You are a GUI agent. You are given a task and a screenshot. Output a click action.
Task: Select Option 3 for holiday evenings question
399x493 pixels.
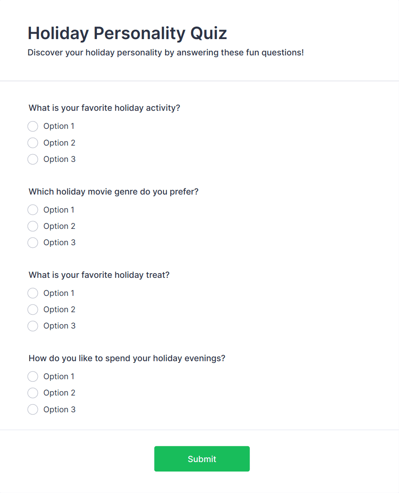point(33,409)
